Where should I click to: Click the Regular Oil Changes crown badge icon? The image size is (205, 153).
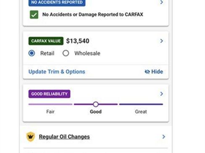[x=31, y=137]
